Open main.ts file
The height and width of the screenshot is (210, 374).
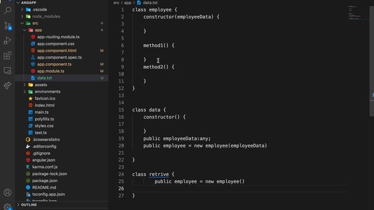pyautogui.click(x=41, y=112)
